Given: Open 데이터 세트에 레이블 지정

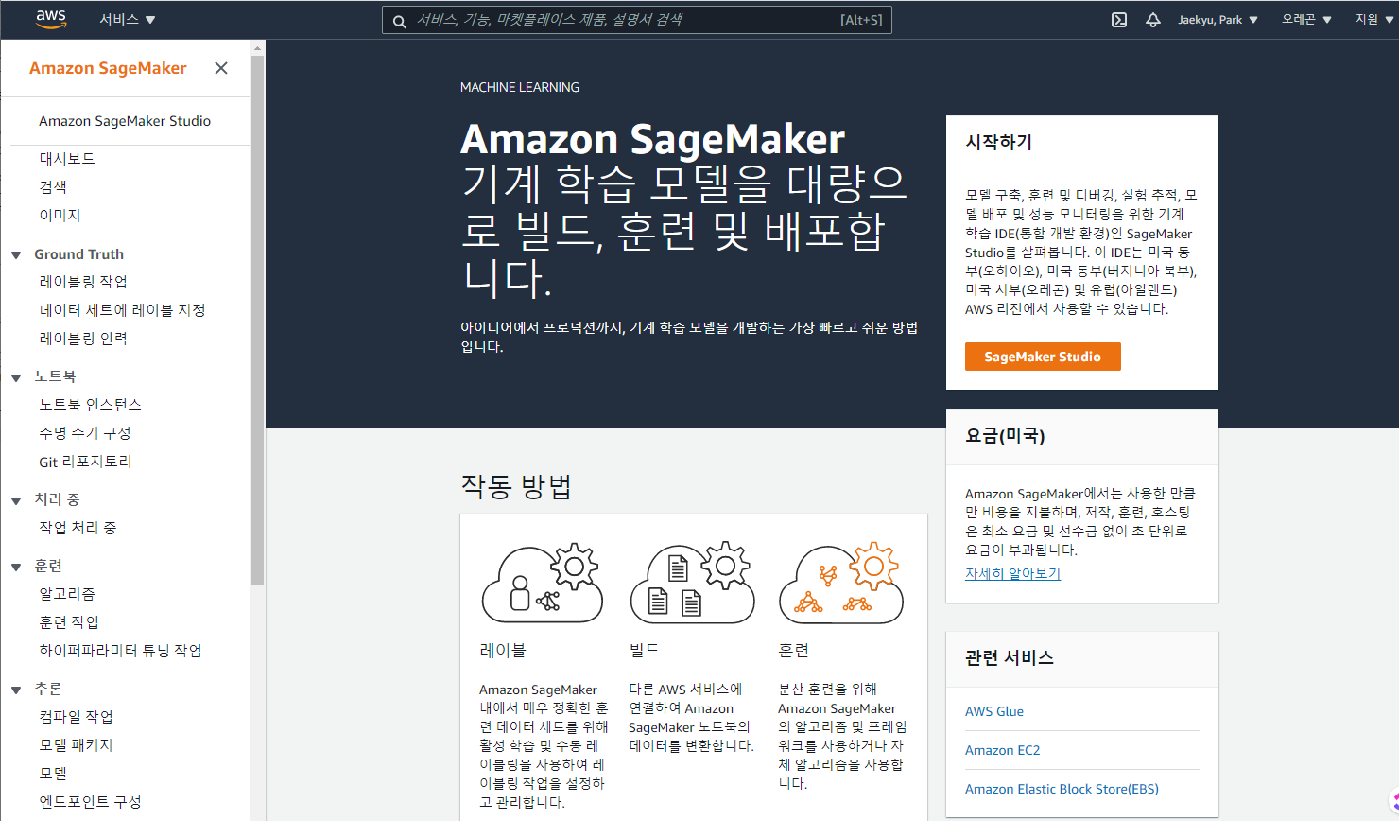Looking at the screenshot, I should click(122, 310).
